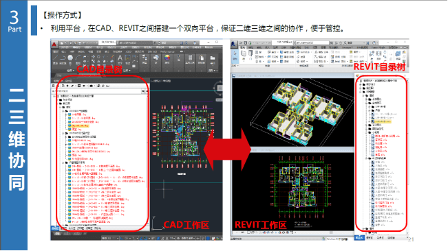Select the Modify arrow tool in Revit
This screenshot has width=448, height=251.
click(235, 56)
